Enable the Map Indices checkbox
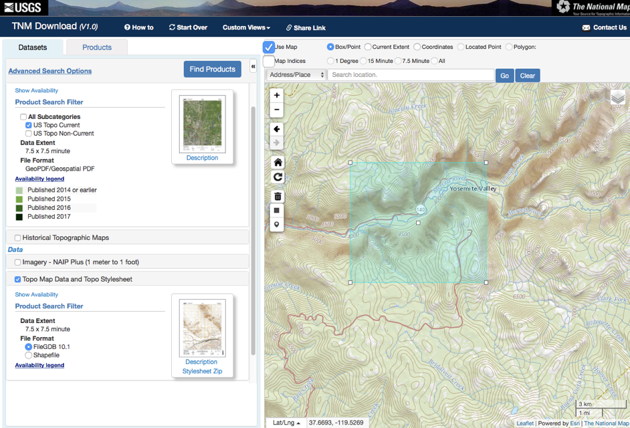Screen dimensions: 630x428 (269, 61)
